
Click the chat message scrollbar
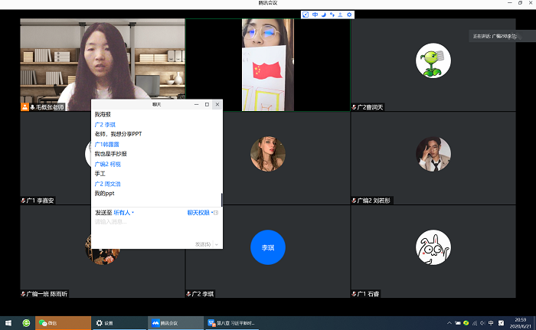point(222,199)
